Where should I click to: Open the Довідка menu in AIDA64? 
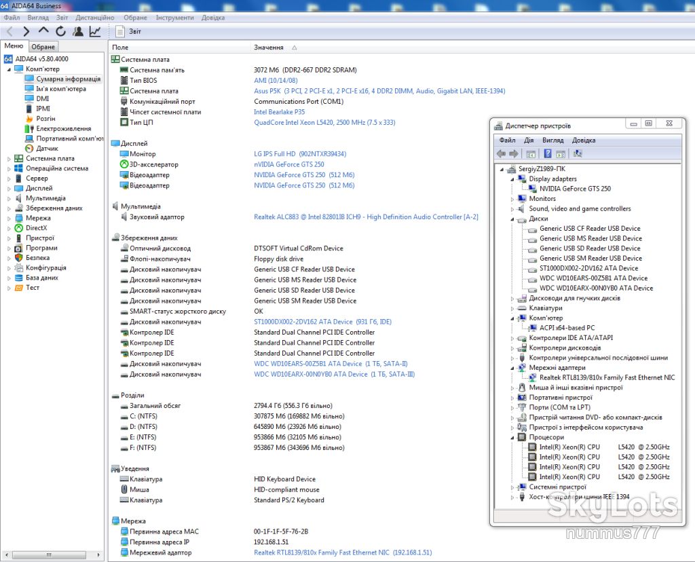click(212, 18)
